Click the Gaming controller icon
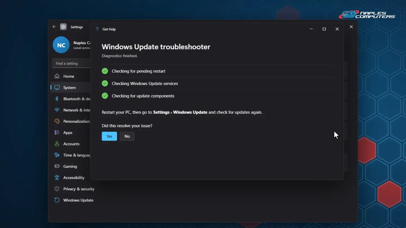The width and height of the screenshot is (406, 228). point(57,166)
